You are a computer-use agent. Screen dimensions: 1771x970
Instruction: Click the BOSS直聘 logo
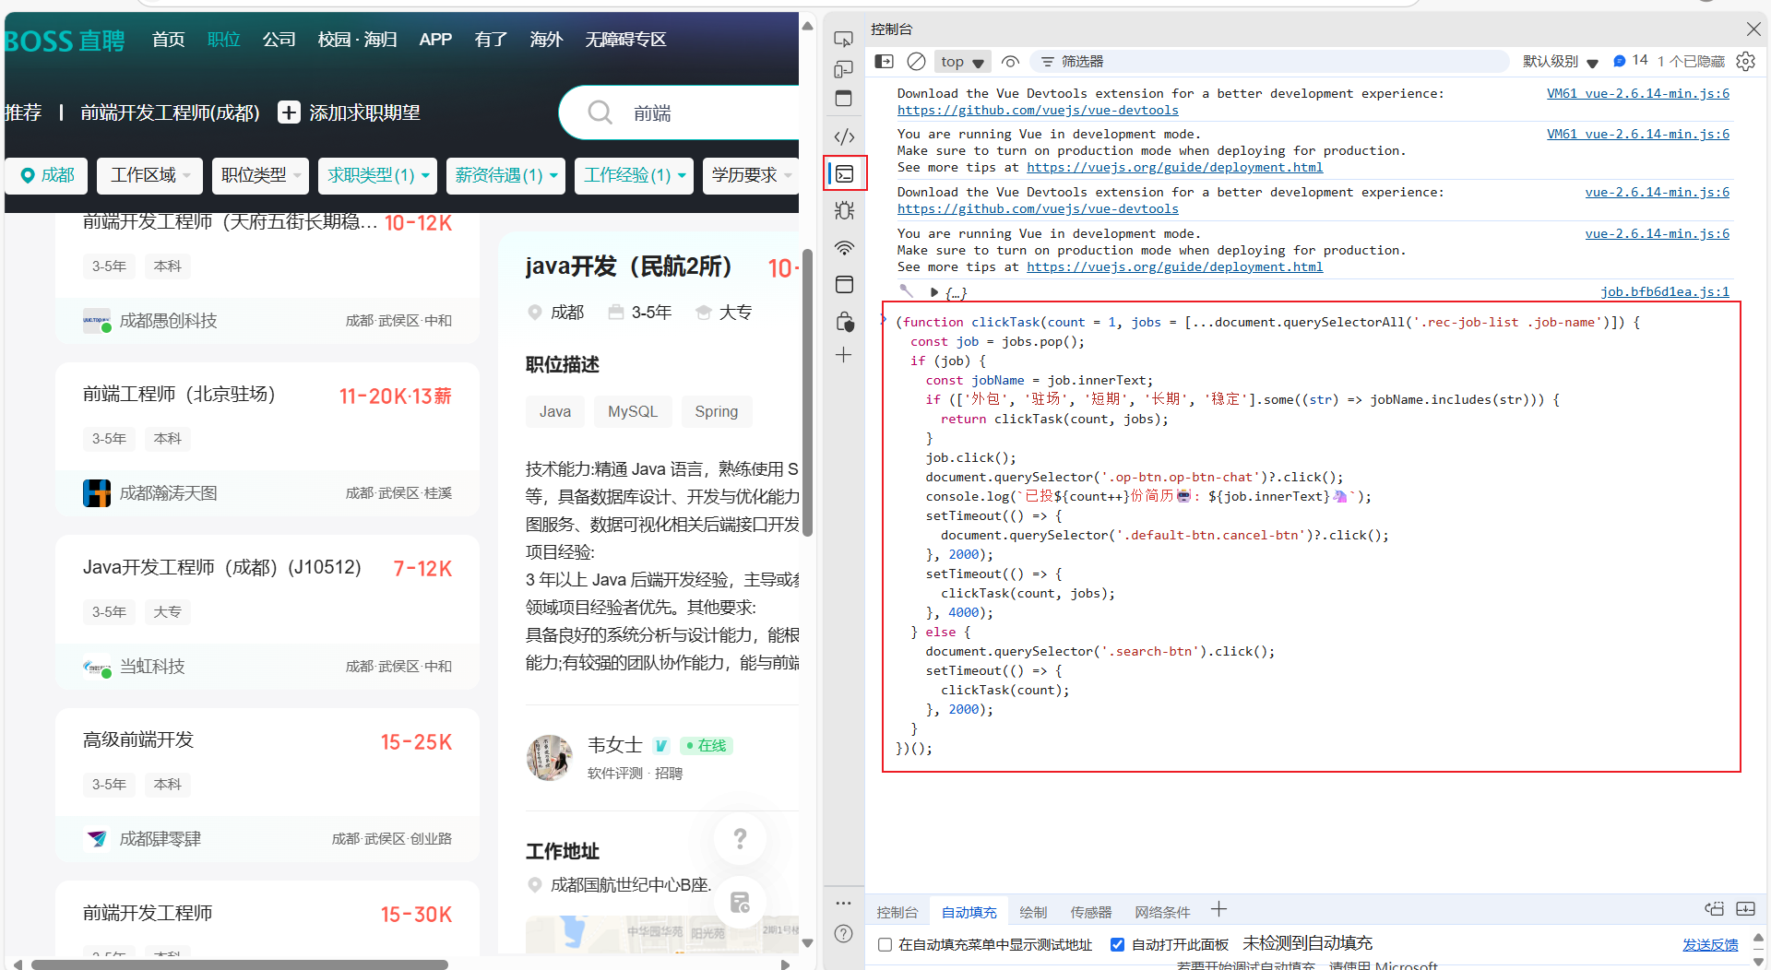click(x=65, y=41)
